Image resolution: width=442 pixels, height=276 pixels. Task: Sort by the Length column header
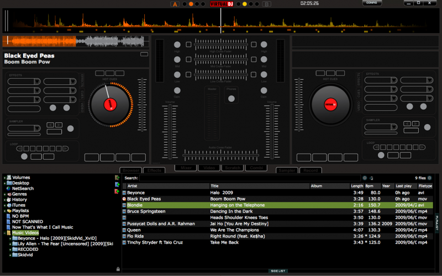click(357, 186)
